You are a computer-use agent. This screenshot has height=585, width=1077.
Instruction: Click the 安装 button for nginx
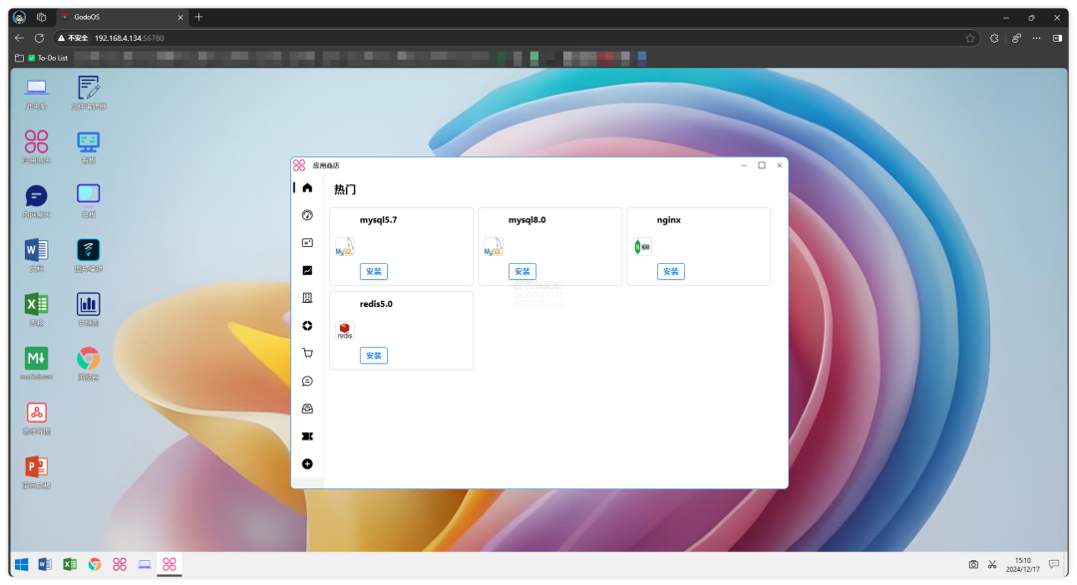click(670, 271)
